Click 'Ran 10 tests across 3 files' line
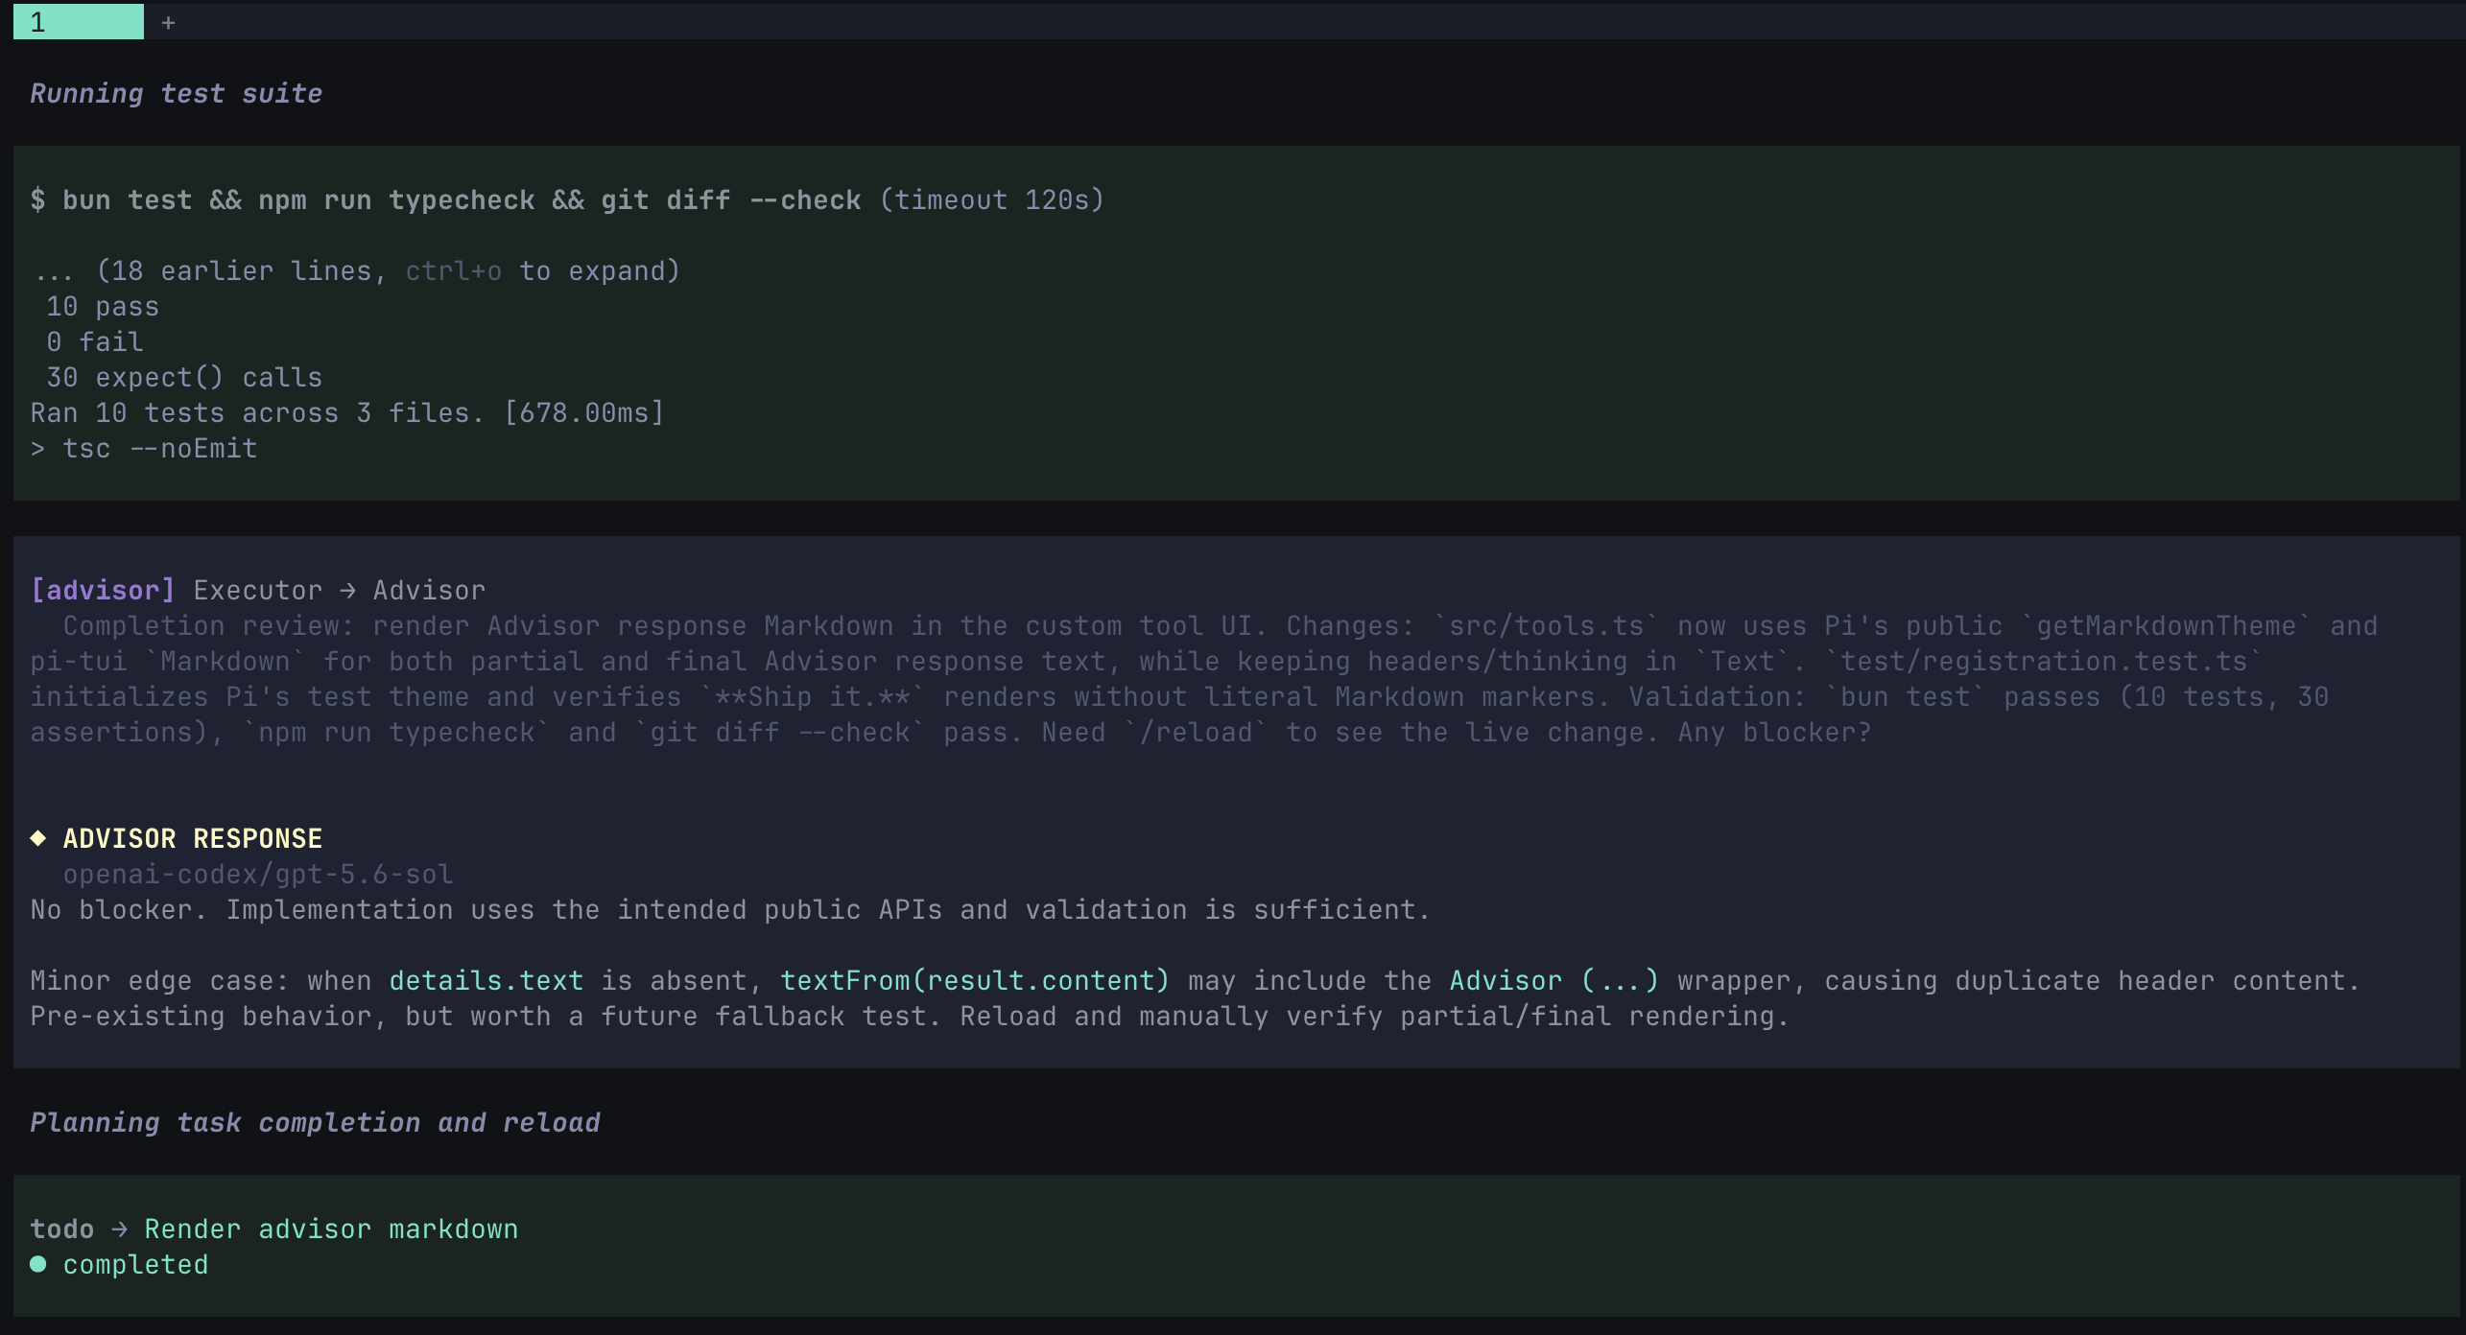The image size is (2466, 1335). coord(347,412)
